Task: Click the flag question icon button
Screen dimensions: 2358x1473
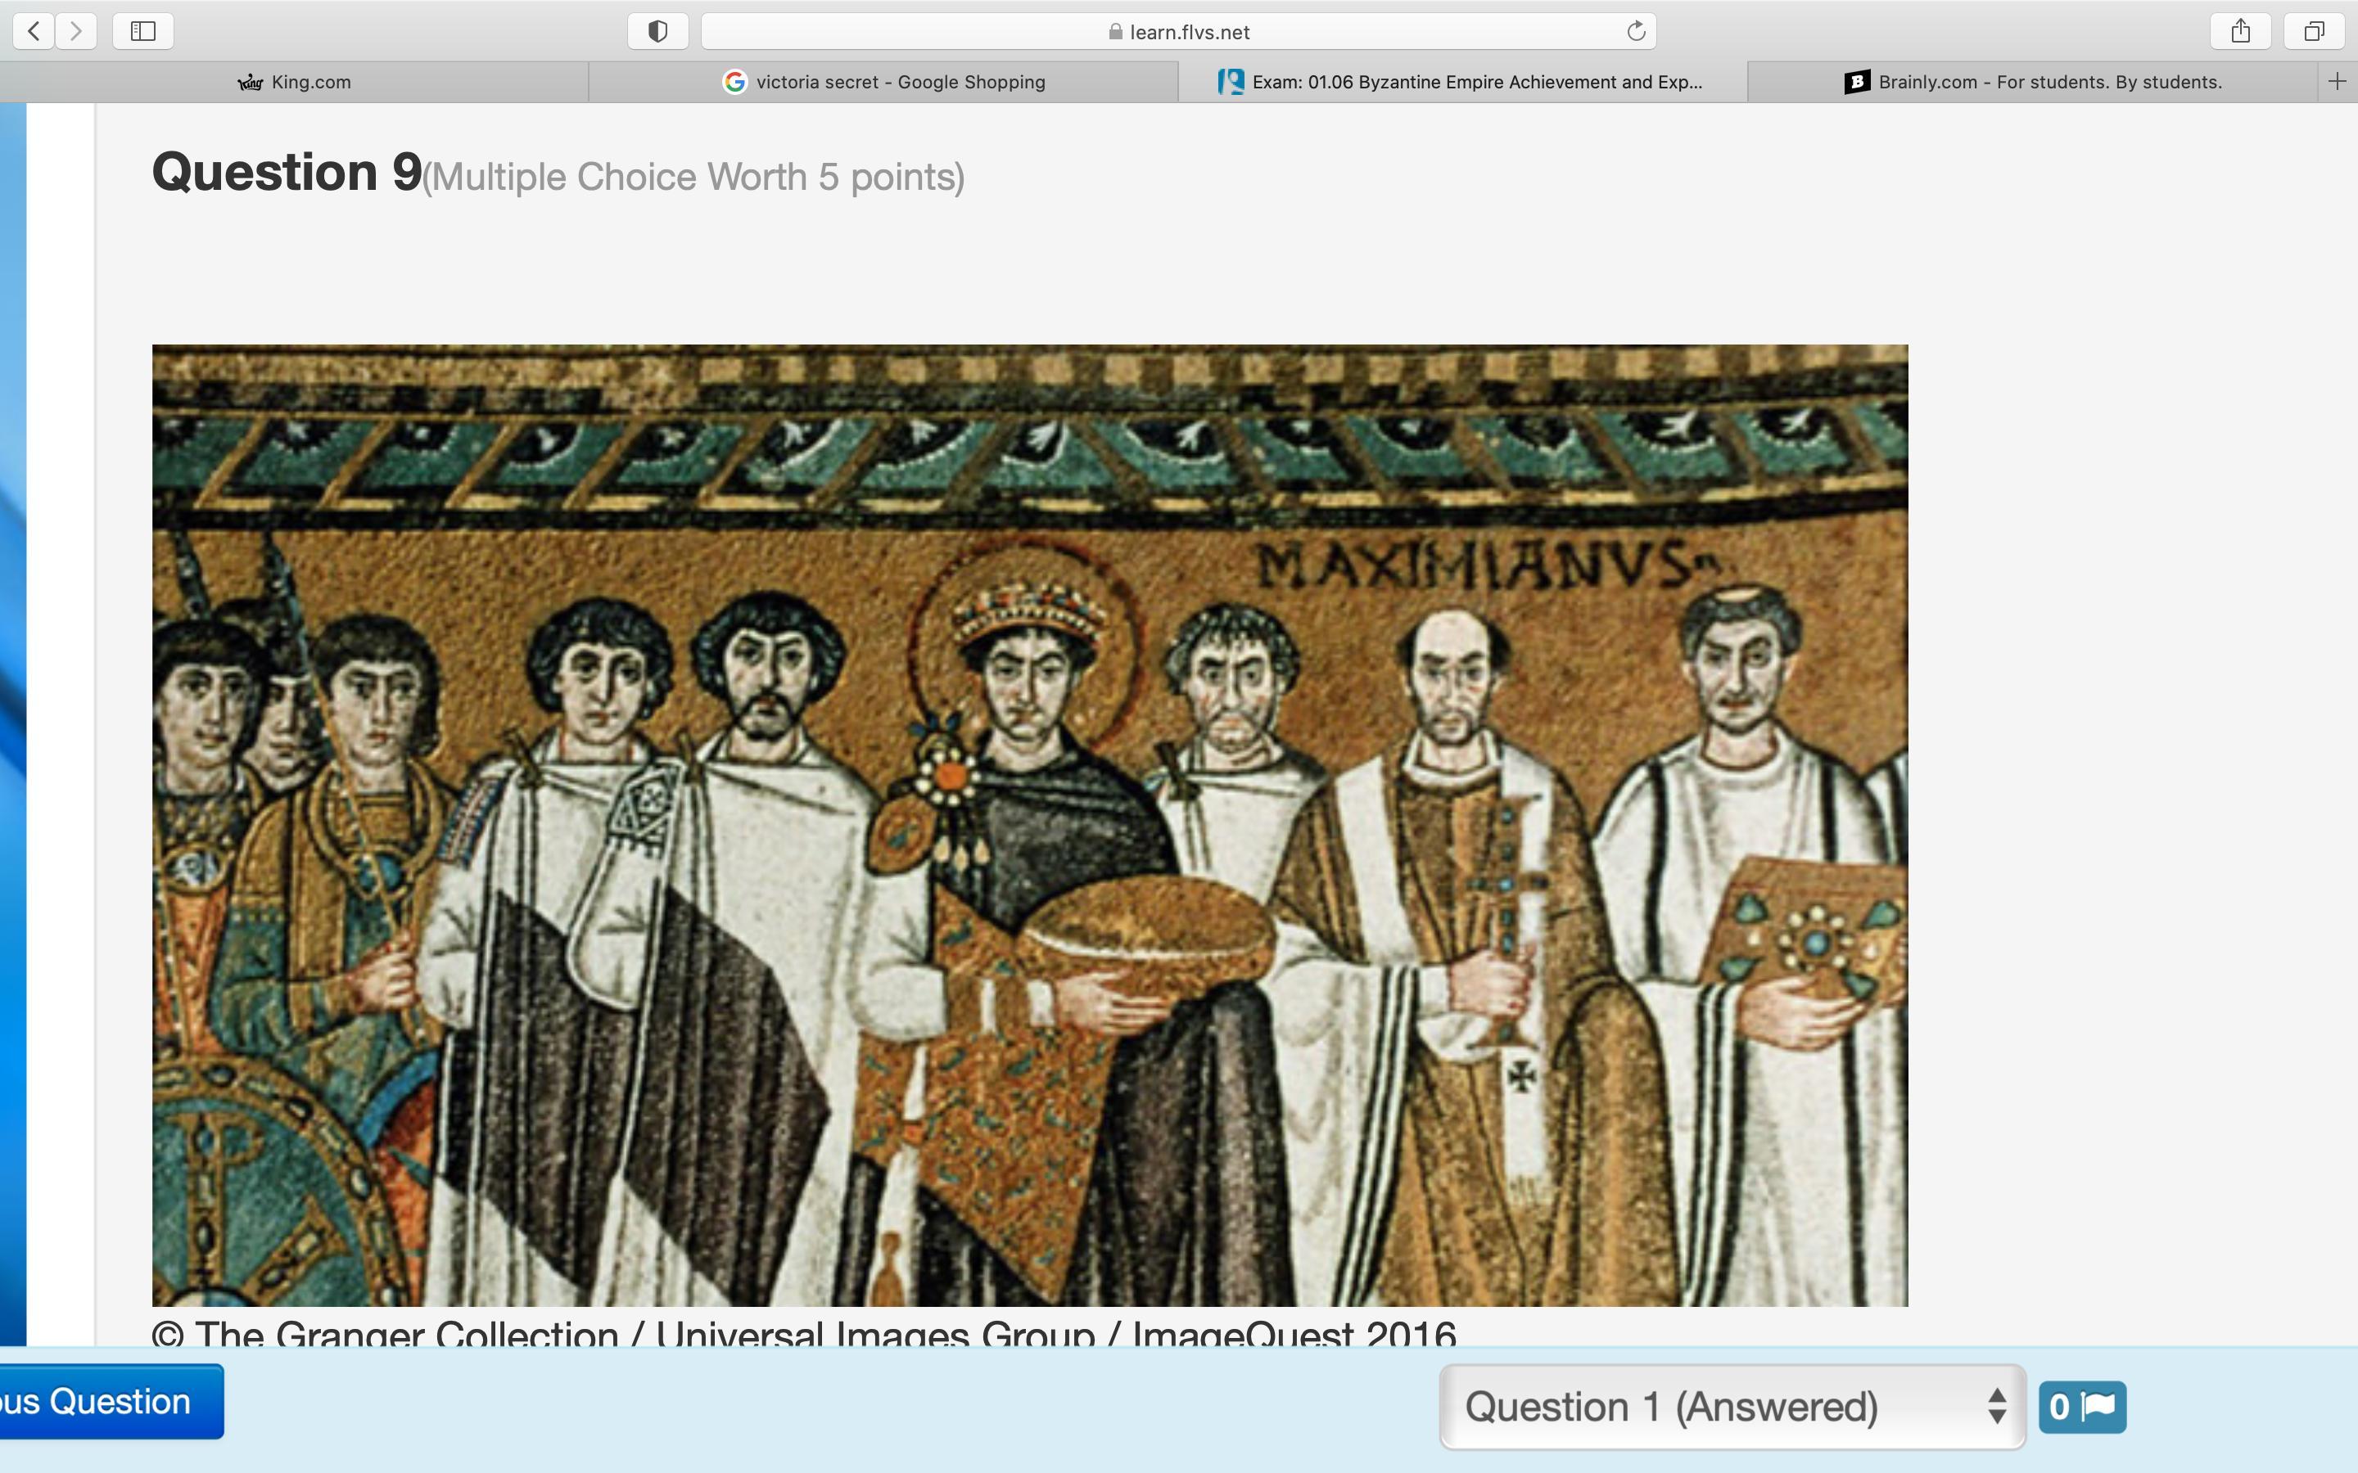Action: click(2082, 1407)
